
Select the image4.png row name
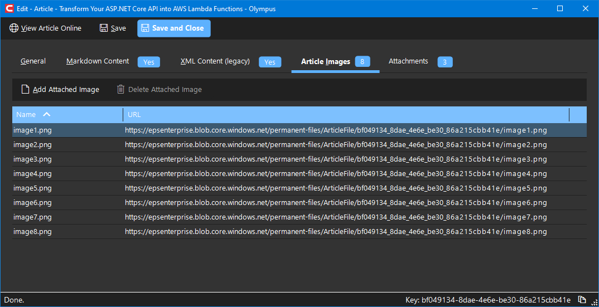coord(32,174)
